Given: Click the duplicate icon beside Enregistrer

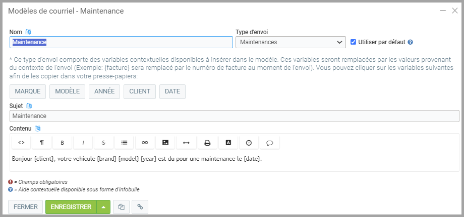Looking at the screenshot, I should pos(121,206).
